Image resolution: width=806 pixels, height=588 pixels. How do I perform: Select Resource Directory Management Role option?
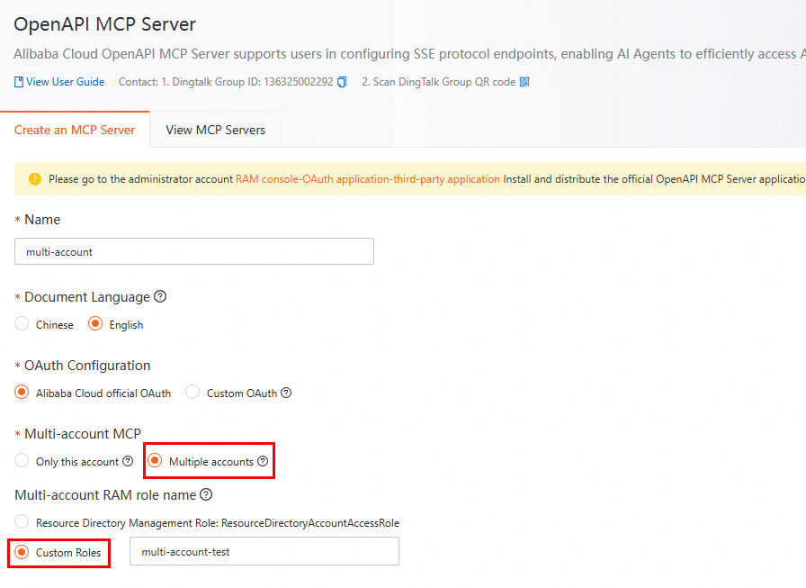(x=22, y=521)
